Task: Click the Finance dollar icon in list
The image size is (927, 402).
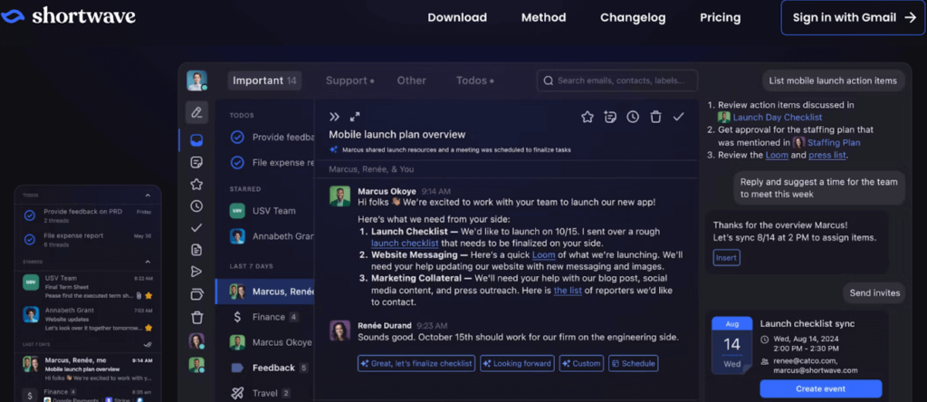Action: point(237,317)
